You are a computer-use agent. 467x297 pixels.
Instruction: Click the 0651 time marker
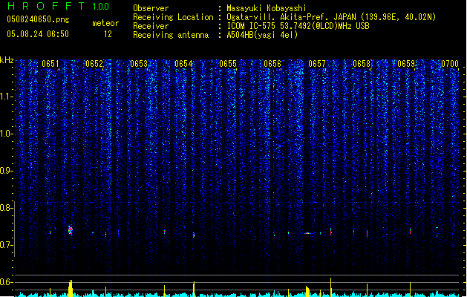50,64
